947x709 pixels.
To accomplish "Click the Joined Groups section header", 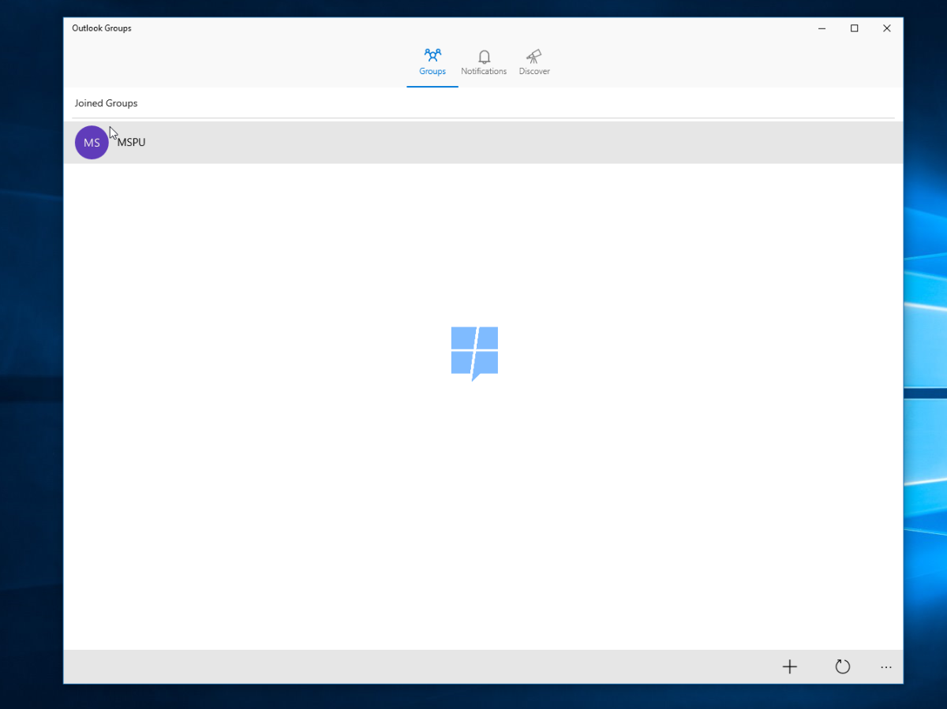I will tap(106, 103).
